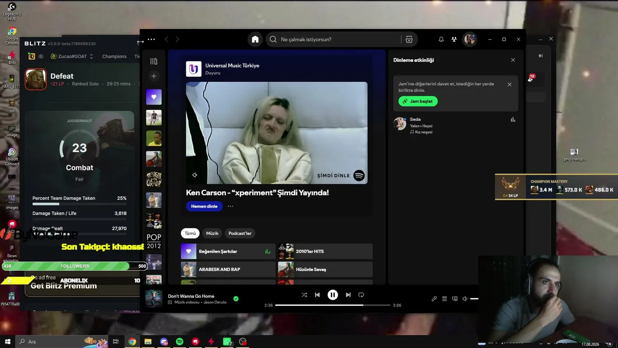Go back in Spotify navigation
The image size is (618, 348).
point(166,40)
